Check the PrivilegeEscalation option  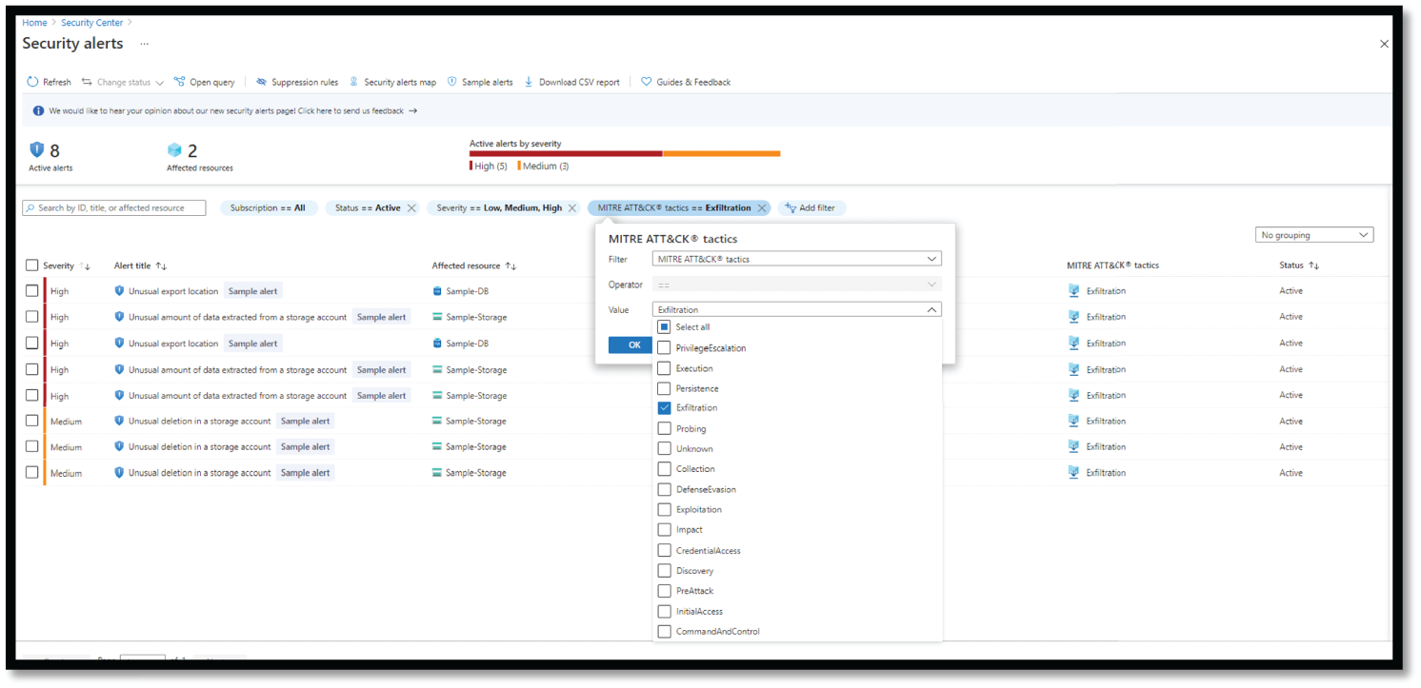(664, 347)
